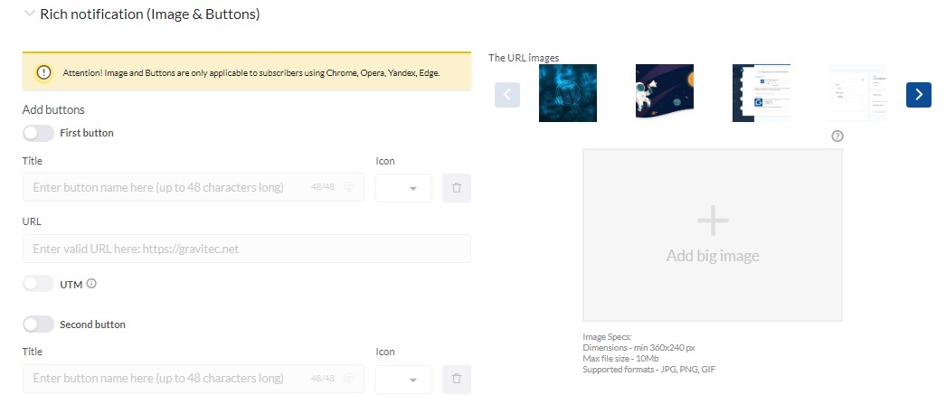
Task: Show next URL images with right arrow
Action: click(x=919, y=95)
